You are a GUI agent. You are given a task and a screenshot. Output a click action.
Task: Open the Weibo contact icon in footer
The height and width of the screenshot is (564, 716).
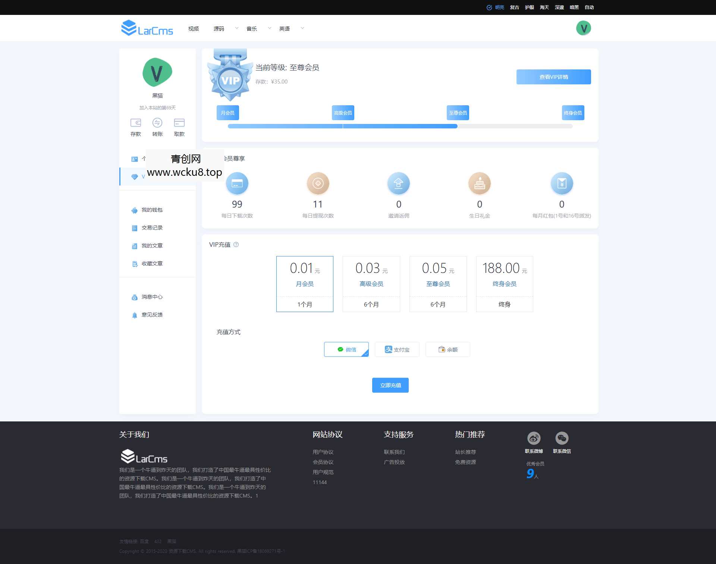[534, 438]
